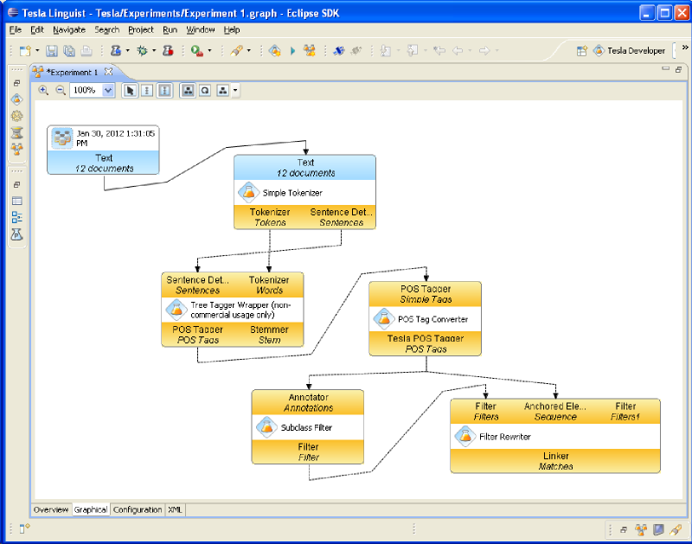This screenshot has height=544, width=692.
Task: Select the Simple Tokenizer component node
Action: click(304, 193)
